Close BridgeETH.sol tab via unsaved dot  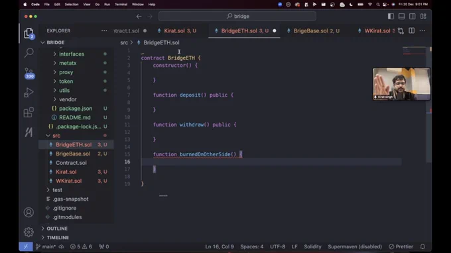275,30
